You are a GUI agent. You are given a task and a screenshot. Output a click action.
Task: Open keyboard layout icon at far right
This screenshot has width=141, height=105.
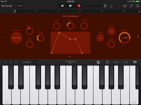coord(135,62)
